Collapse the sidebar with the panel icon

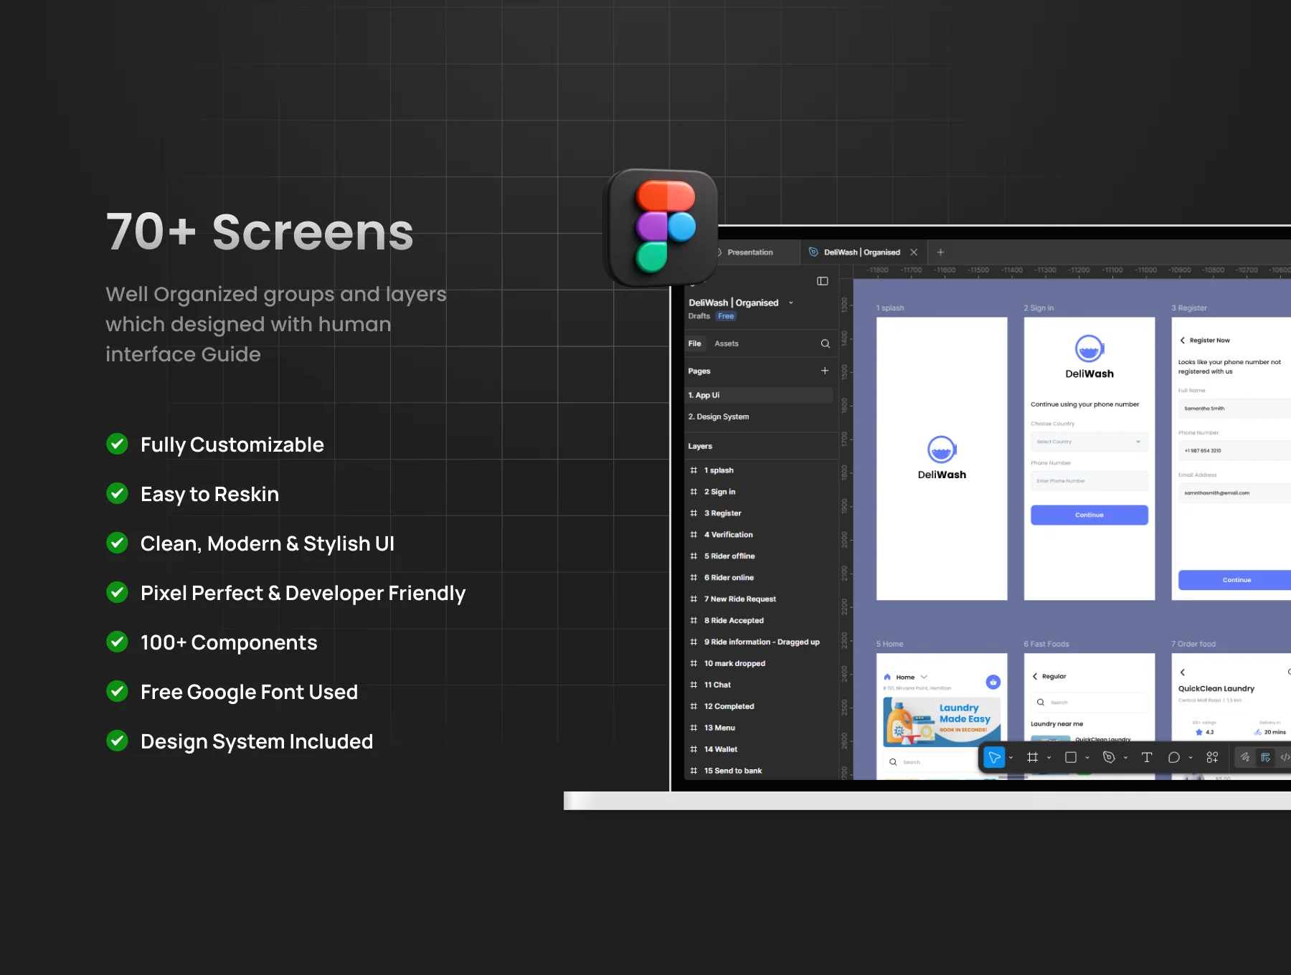823,281
